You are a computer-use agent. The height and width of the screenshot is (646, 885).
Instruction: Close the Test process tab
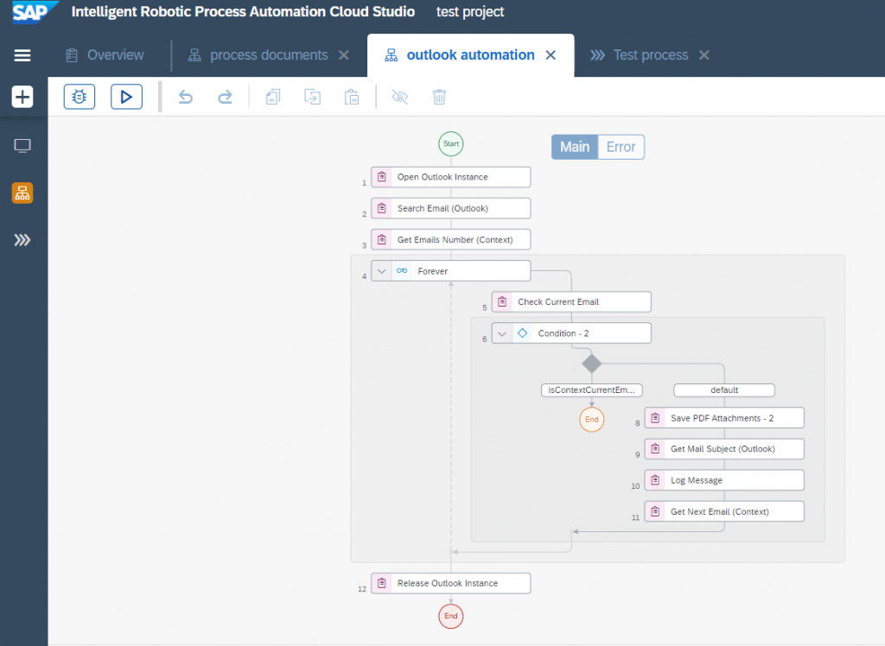coord(704,55)
